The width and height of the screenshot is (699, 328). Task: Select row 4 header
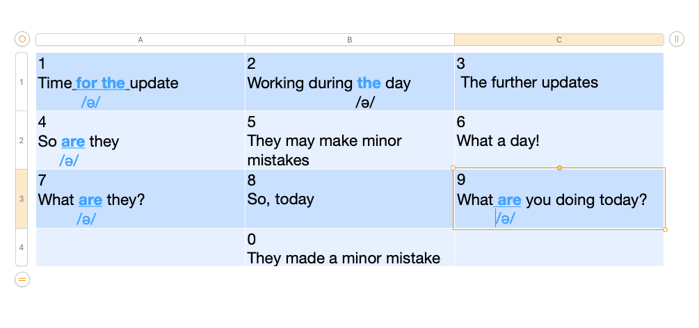pyautogui.click(x=22, y=247)
